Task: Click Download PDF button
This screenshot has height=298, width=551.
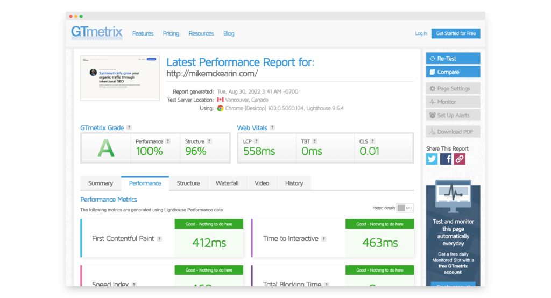Action: pos(453,132)
